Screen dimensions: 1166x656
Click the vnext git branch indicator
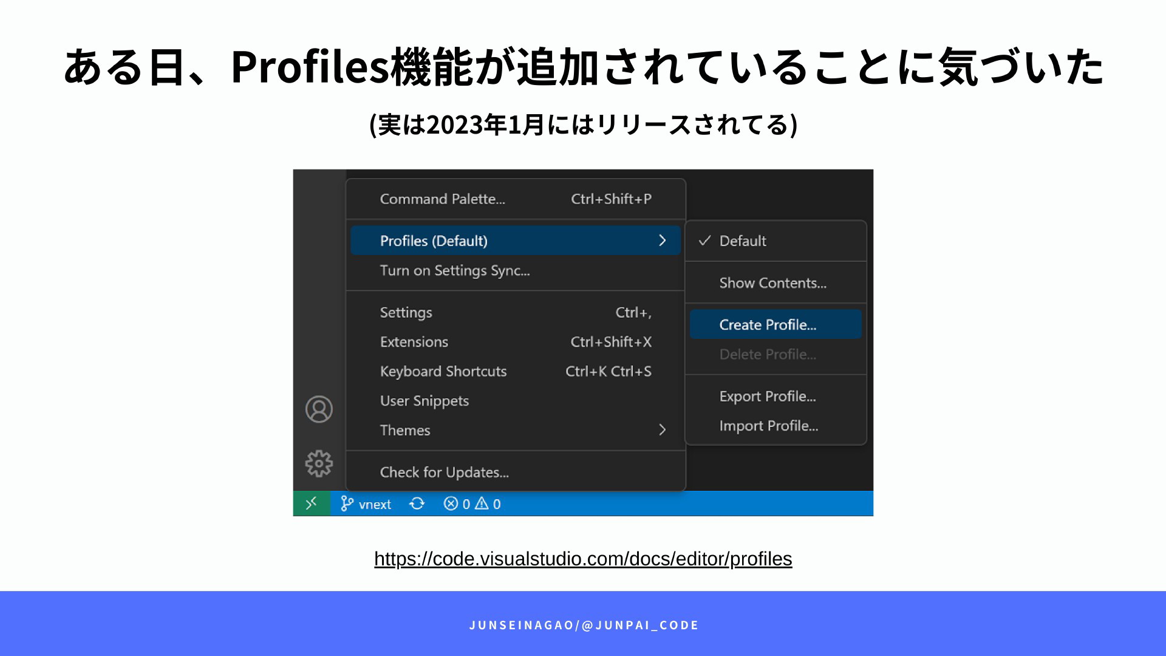click(x=366, y=504)
